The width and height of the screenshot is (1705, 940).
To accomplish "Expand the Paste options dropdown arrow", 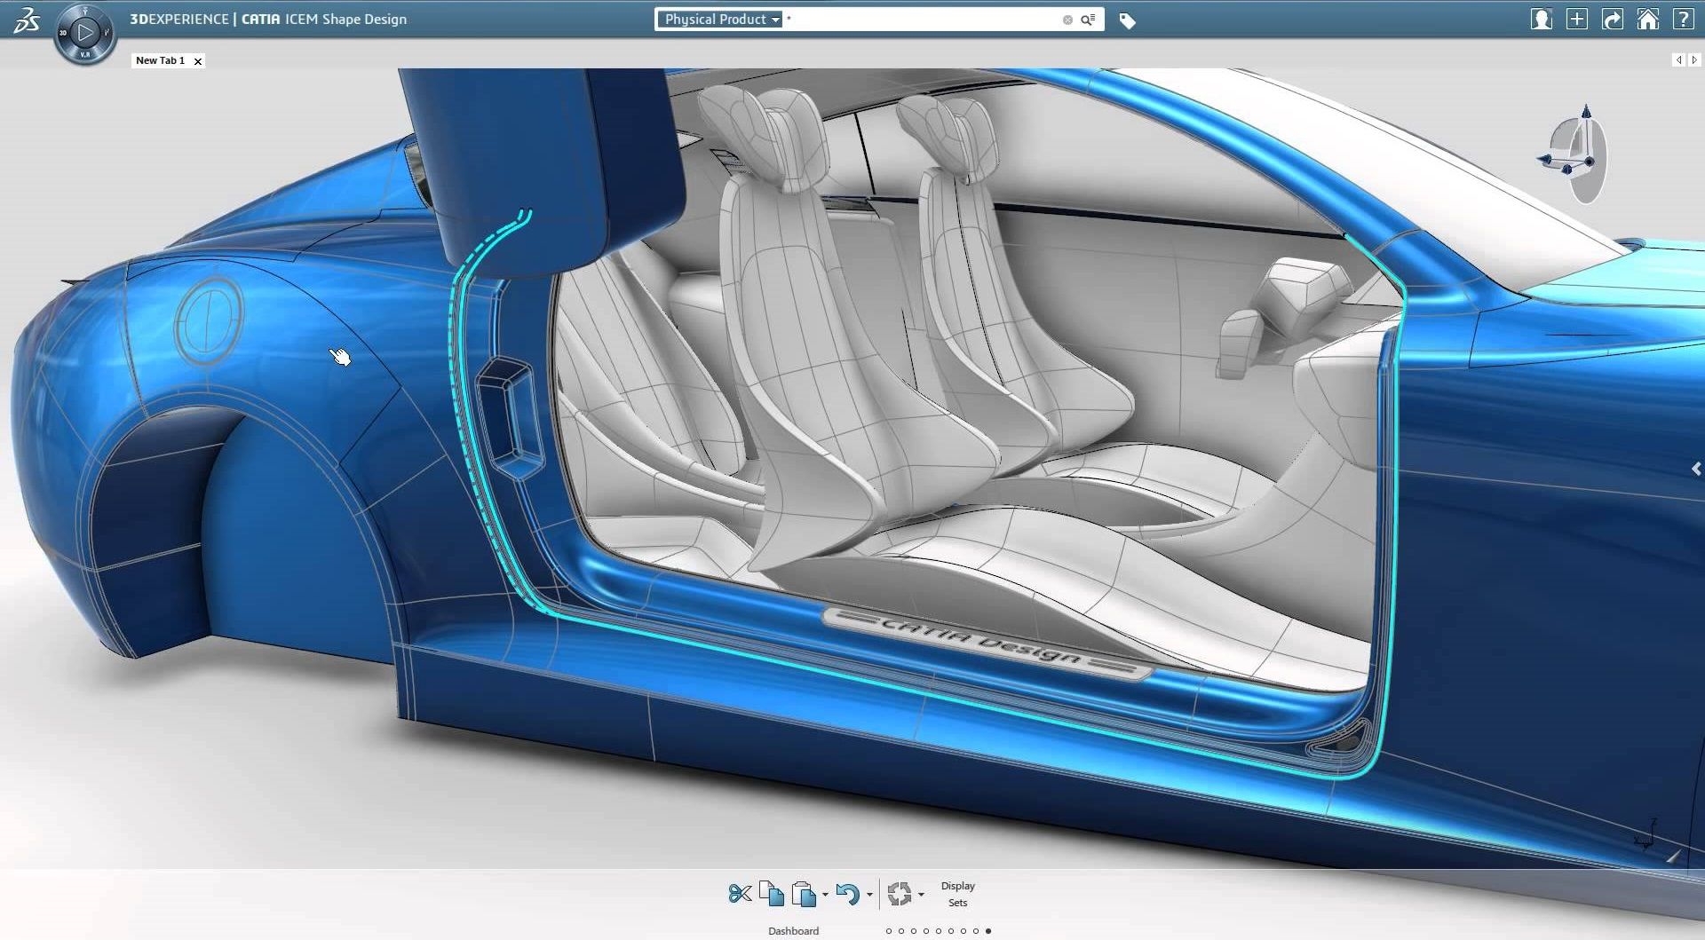I will [825, 895].
